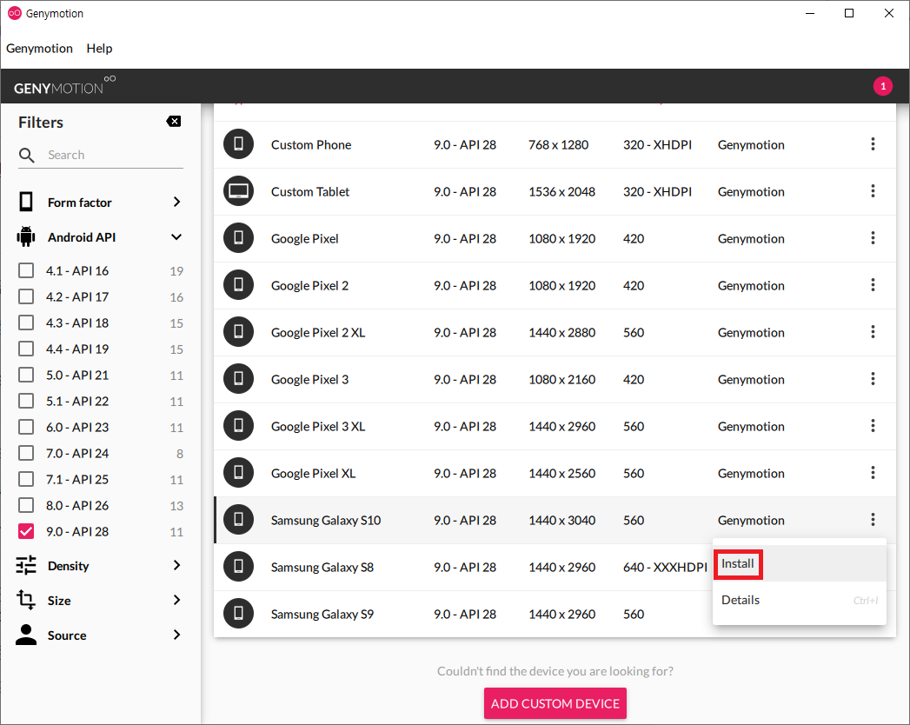Viewport: 910px width, 725px height.
Task: Click the phone icon for Google Pixel
Action: [238, 238]
